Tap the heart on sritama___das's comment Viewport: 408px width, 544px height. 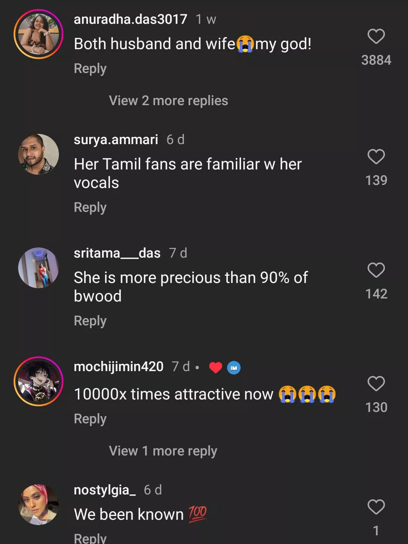tap(376, 270)
